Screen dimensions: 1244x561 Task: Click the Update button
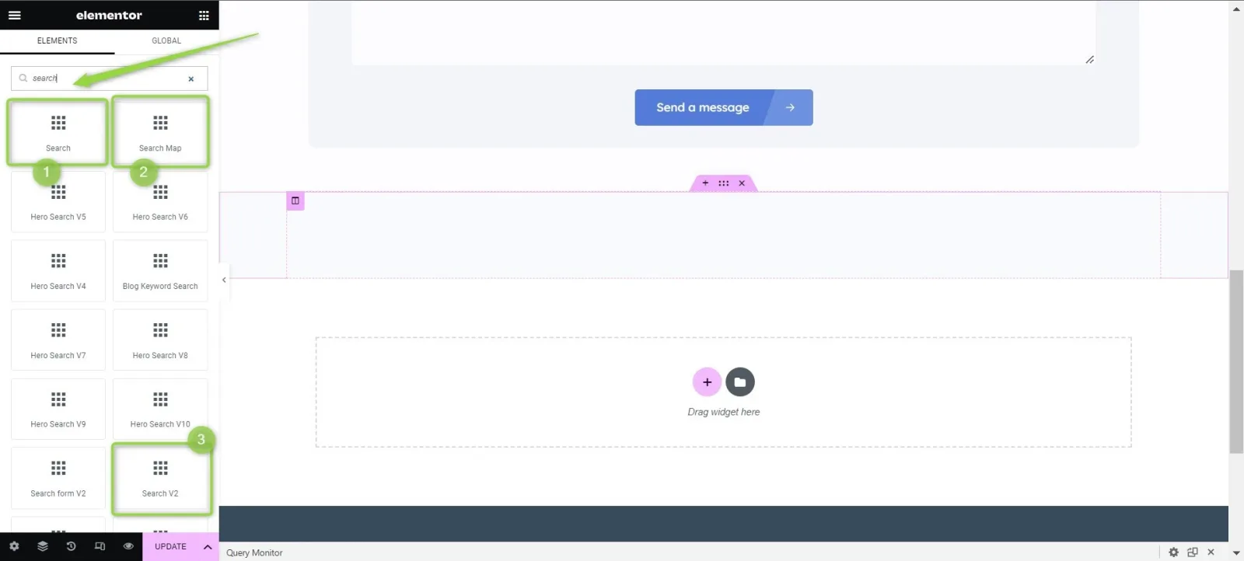pos(170,546)
